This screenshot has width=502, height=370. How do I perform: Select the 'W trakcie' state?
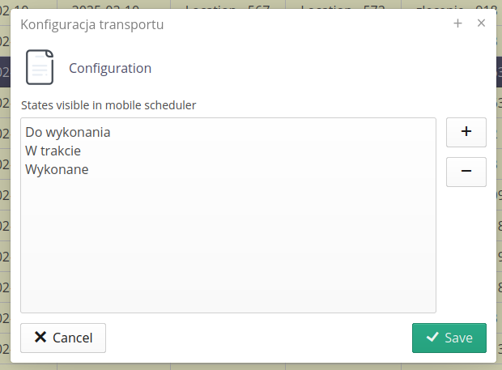[53, 151]
